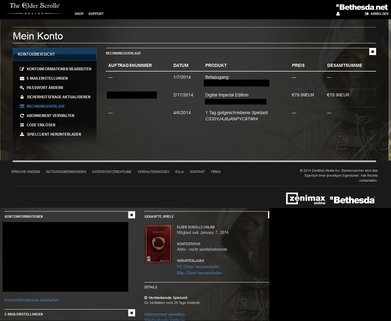
Task: Click Sprache ändern footer link
Action: (25, 172)
